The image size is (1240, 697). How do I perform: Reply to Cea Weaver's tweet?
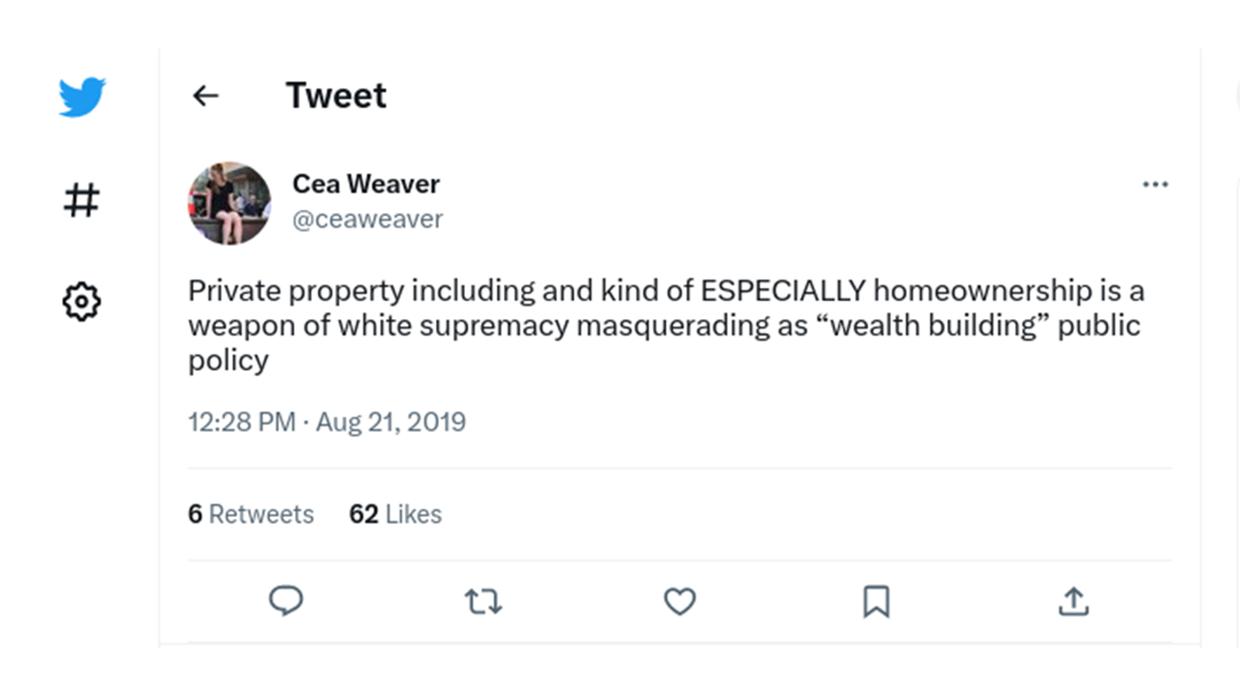tap(286, 601)
